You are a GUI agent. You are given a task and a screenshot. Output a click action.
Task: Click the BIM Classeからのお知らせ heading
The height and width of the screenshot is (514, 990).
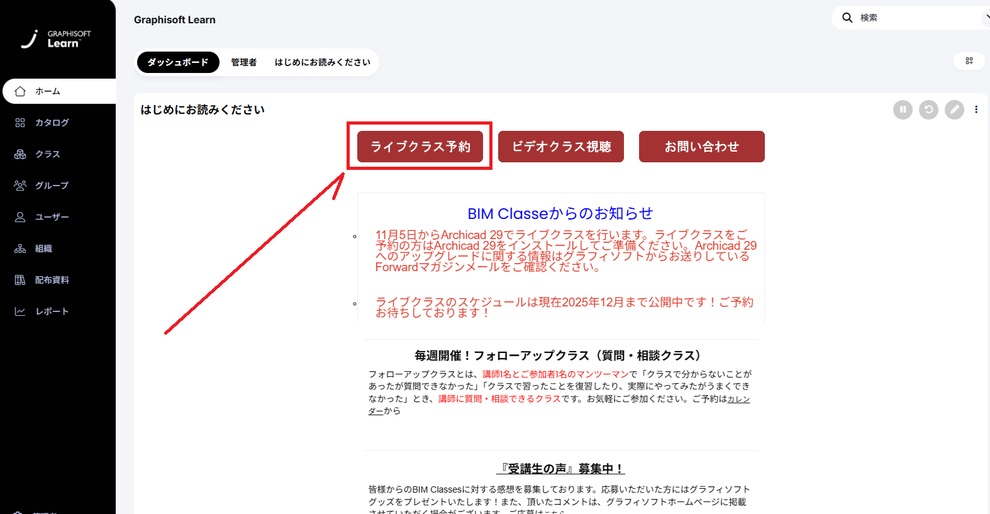(x=560, y=213)
